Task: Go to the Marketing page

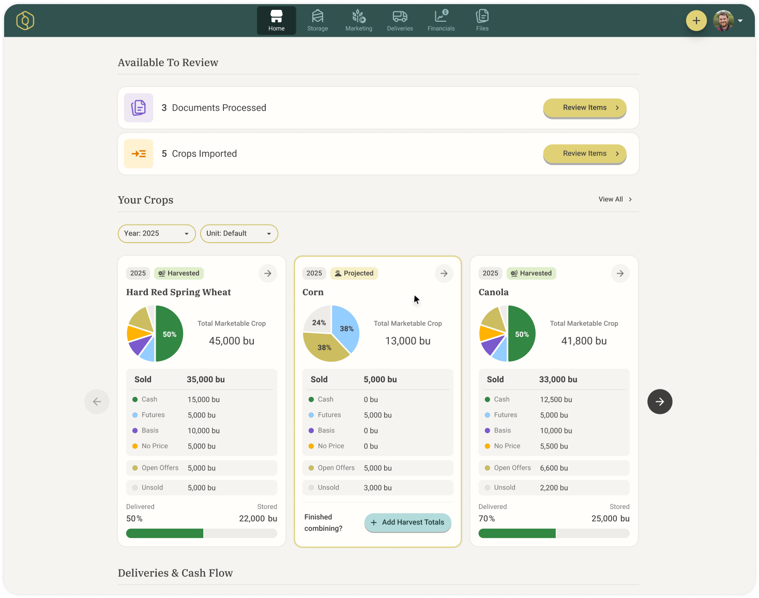Action: click(x=358, y=21)
